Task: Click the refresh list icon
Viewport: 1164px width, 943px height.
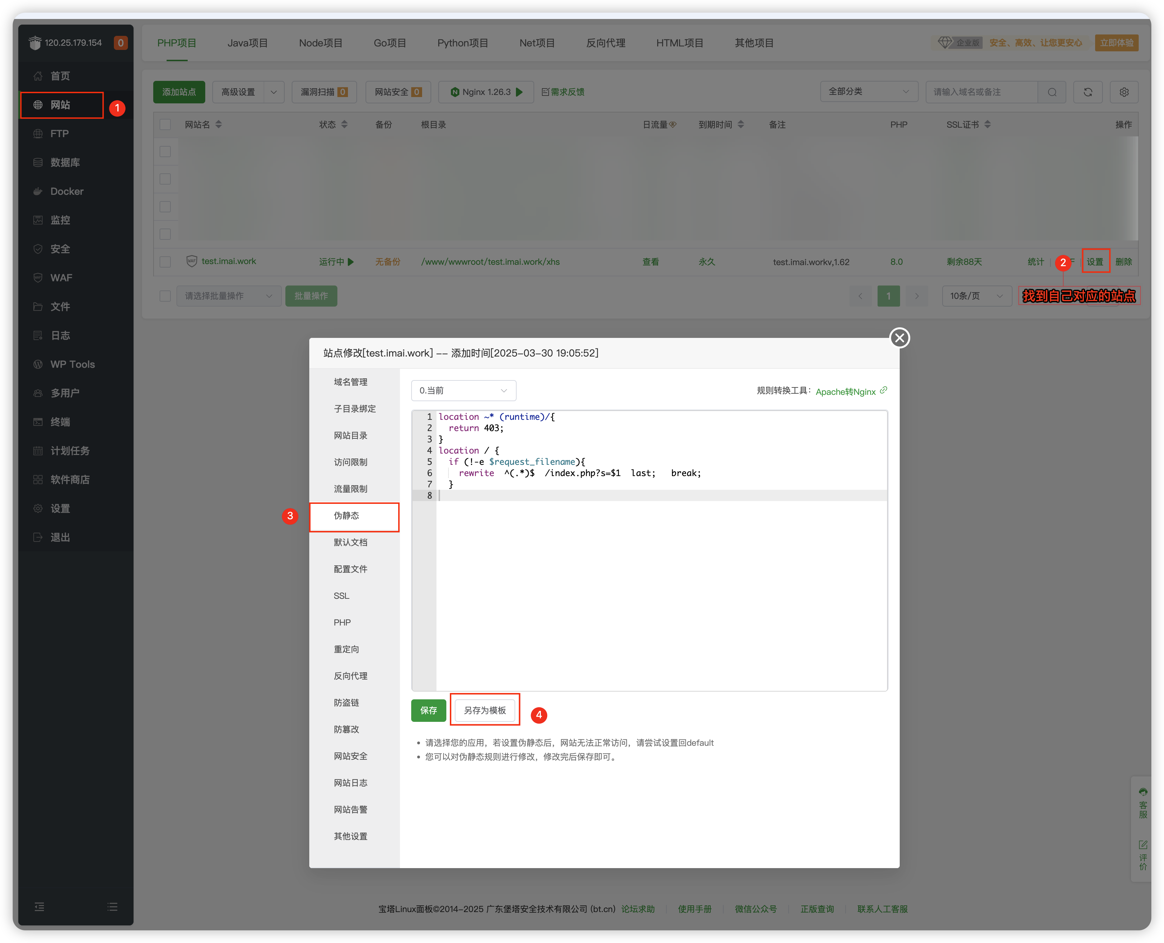Action: tap(1087, 92)
